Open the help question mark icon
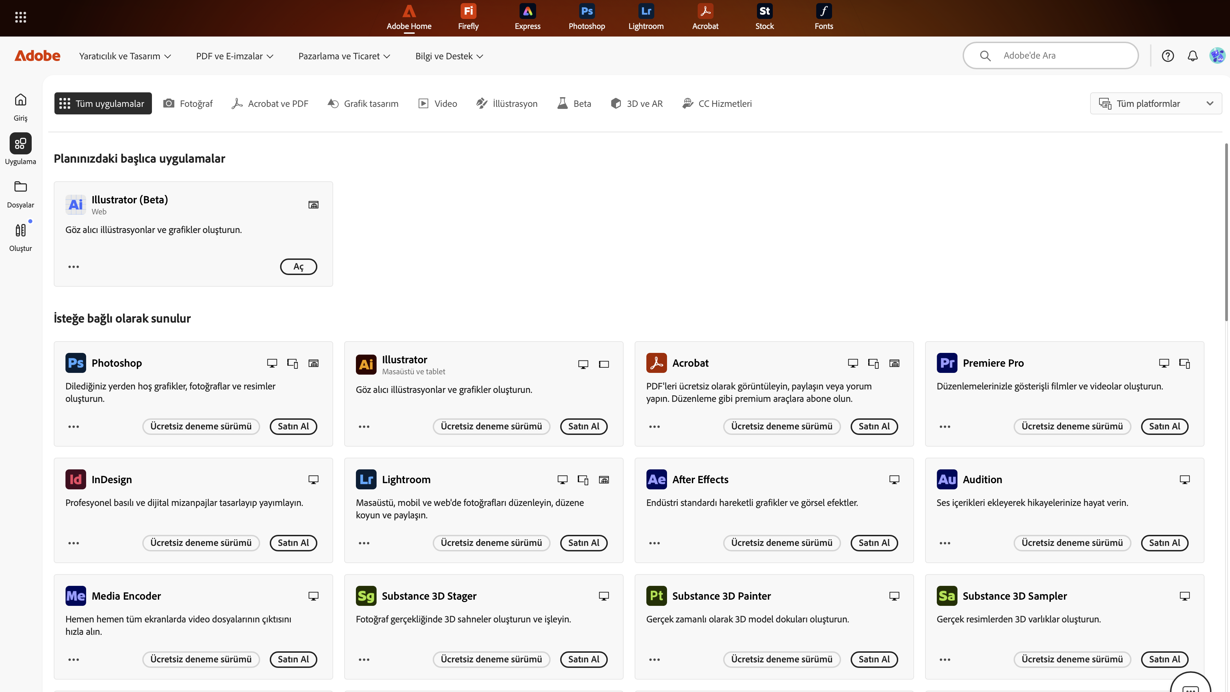Screen dimensions: 1230x692 point(1167,56)
